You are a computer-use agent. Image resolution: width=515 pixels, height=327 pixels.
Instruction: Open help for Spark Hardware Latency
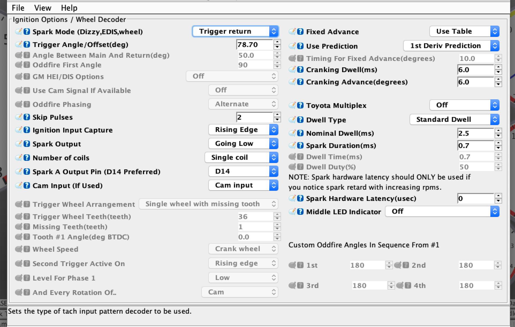(x=300, y=198)
